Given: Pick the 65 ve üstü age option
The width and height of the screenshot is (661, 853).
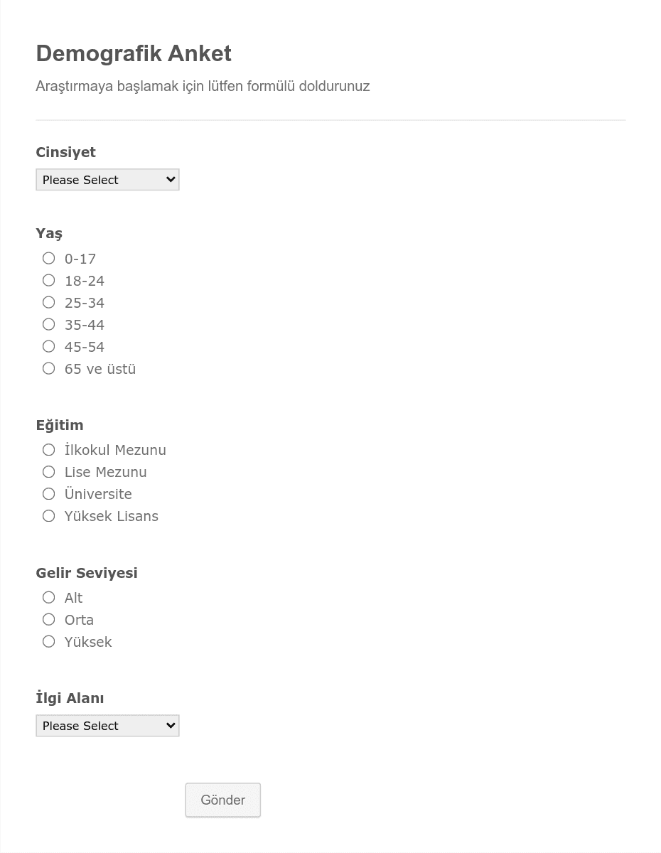Looking at the screenshot, I should click(48, 368).
